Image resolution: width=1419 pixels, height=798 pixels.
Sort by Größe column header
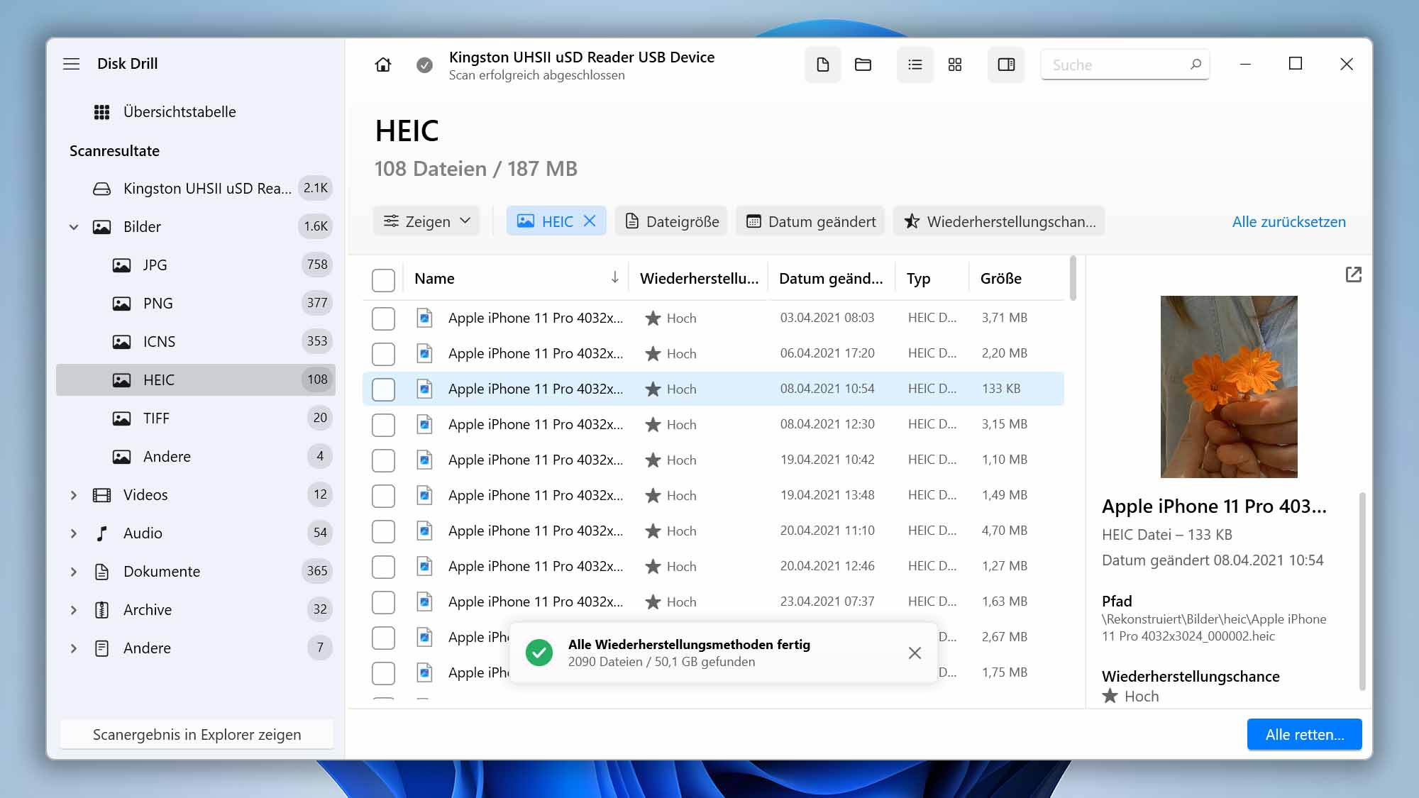(x=1001, y=279)
